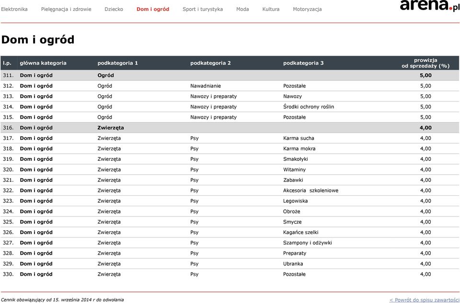Screen dimensions: 460x303
Task: Open the Elektronika category tab
Action: point(14,9)
